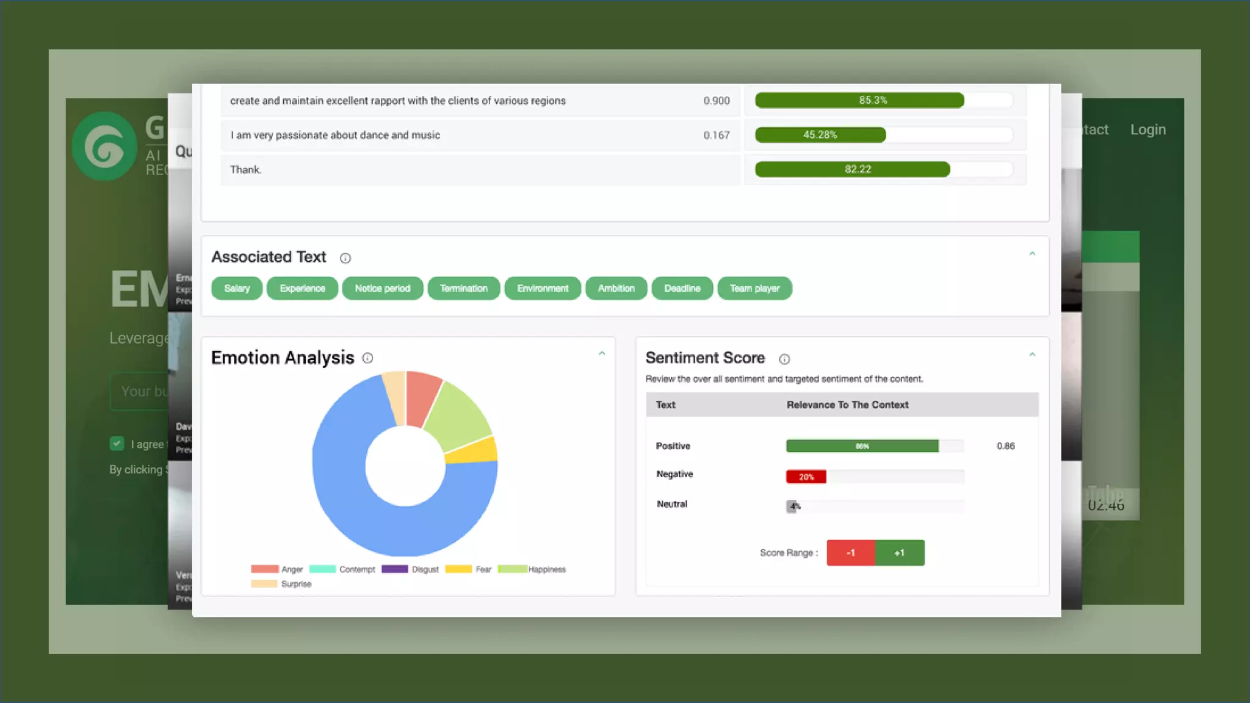The width and height of the screenshot is (1250, 703).
Task: Click the Positive sentiment progress bar
Action: pos(862,446)
